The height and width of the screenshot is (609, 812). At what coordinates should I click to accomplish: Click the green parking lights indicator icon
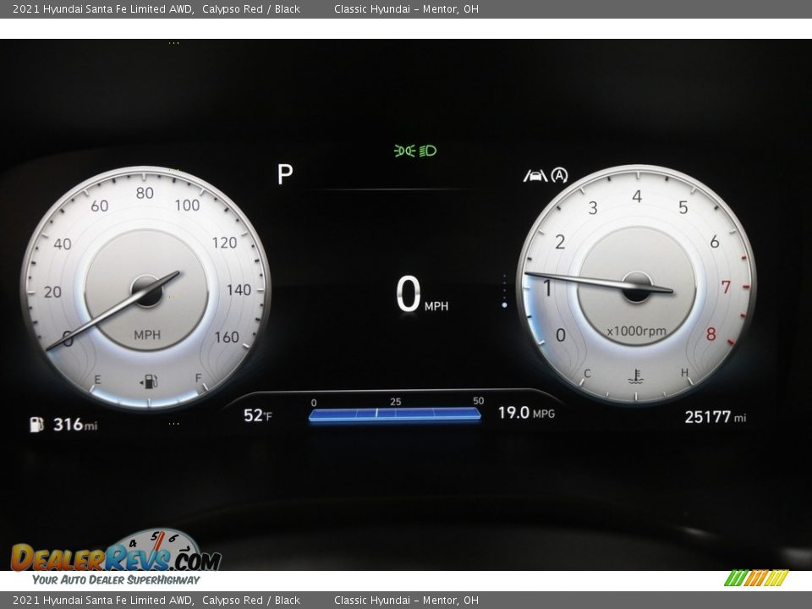404,151
